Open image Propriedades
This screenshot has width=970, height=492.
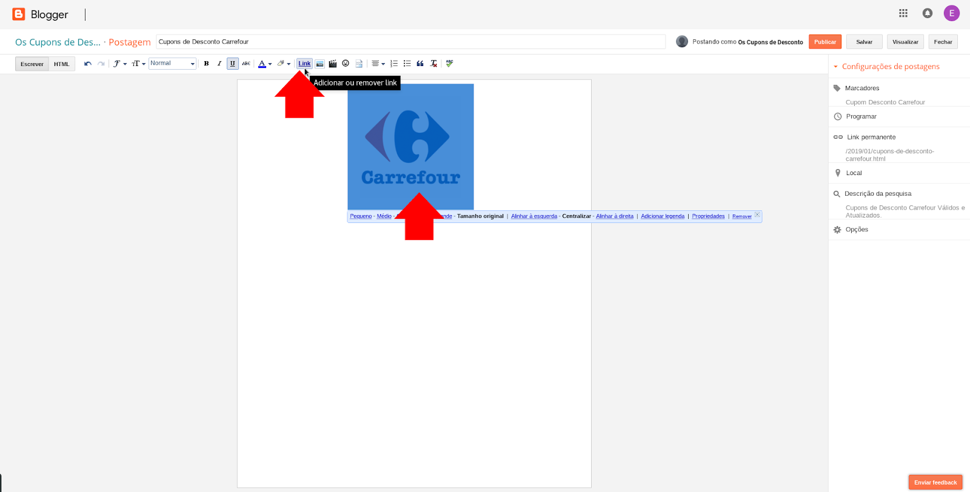(708, 216)
